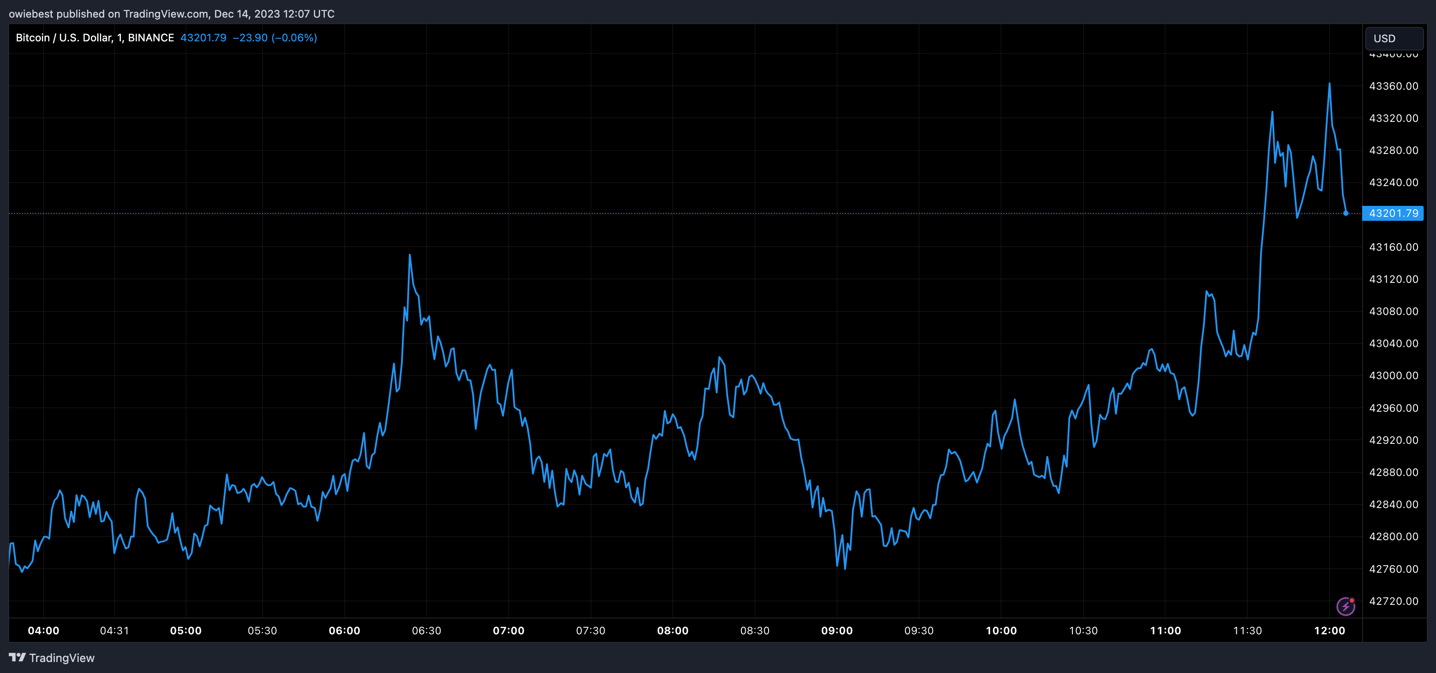Click the published on TradingView.com caption
The image size is (1436, 673).
point(171,13)
